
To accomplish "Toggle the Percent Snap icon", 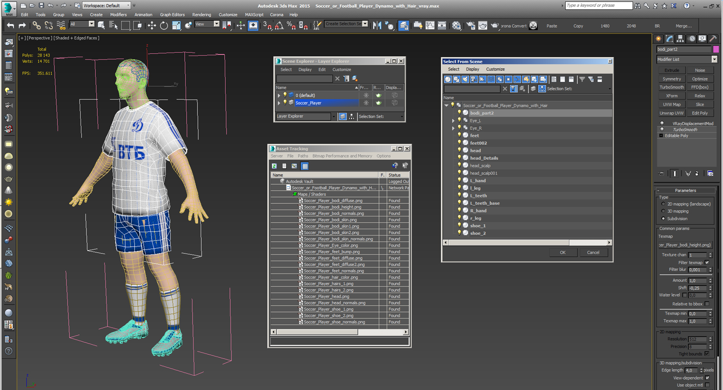I will pos(291,25).
